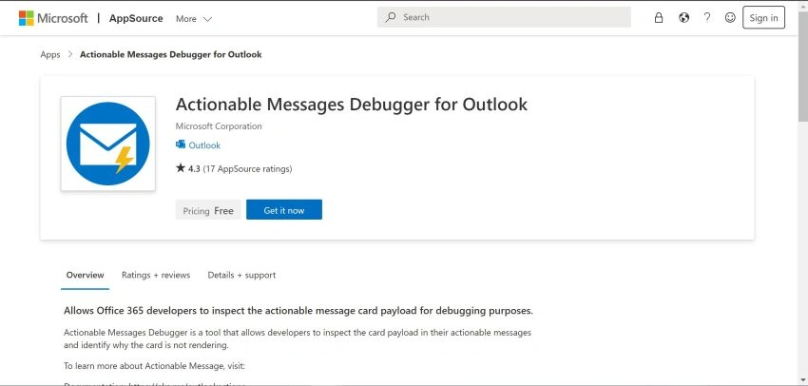The height and width of the screenshot is (386, 808).
Task: Click the Get it now button
Action: coord(284,210)
